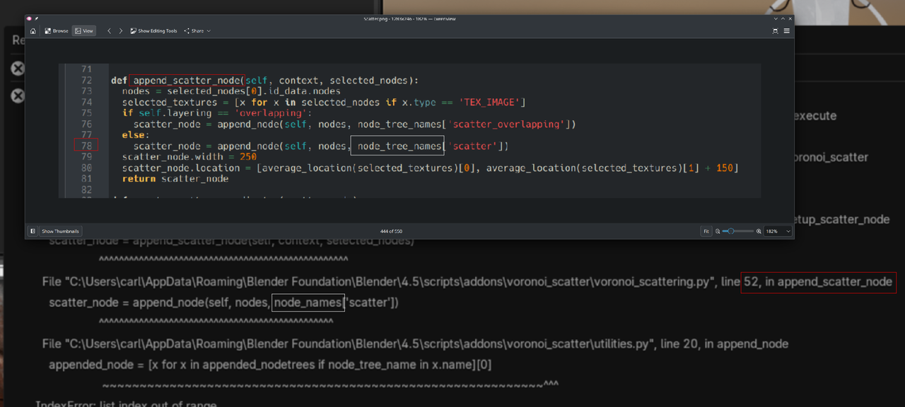This screenshot has width=905, height=407.
Task: Click the image count label 444 of 550
Action: coord(391,231)
